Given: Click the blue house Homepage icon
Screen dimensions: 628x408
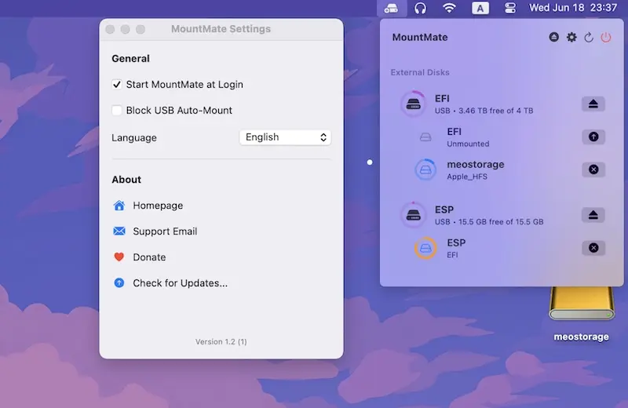Looking at the screenshot, I should pos(119,206).
